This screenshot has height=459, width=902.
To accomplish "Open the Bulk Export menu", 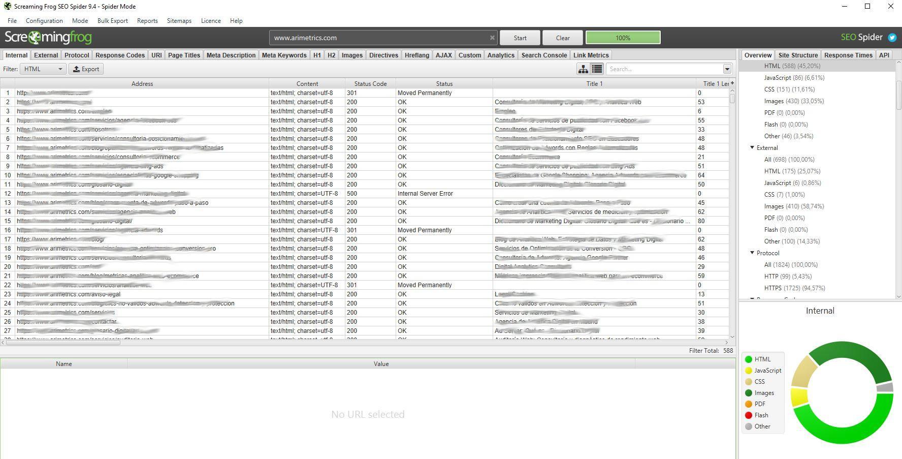I will coord(112,21).
